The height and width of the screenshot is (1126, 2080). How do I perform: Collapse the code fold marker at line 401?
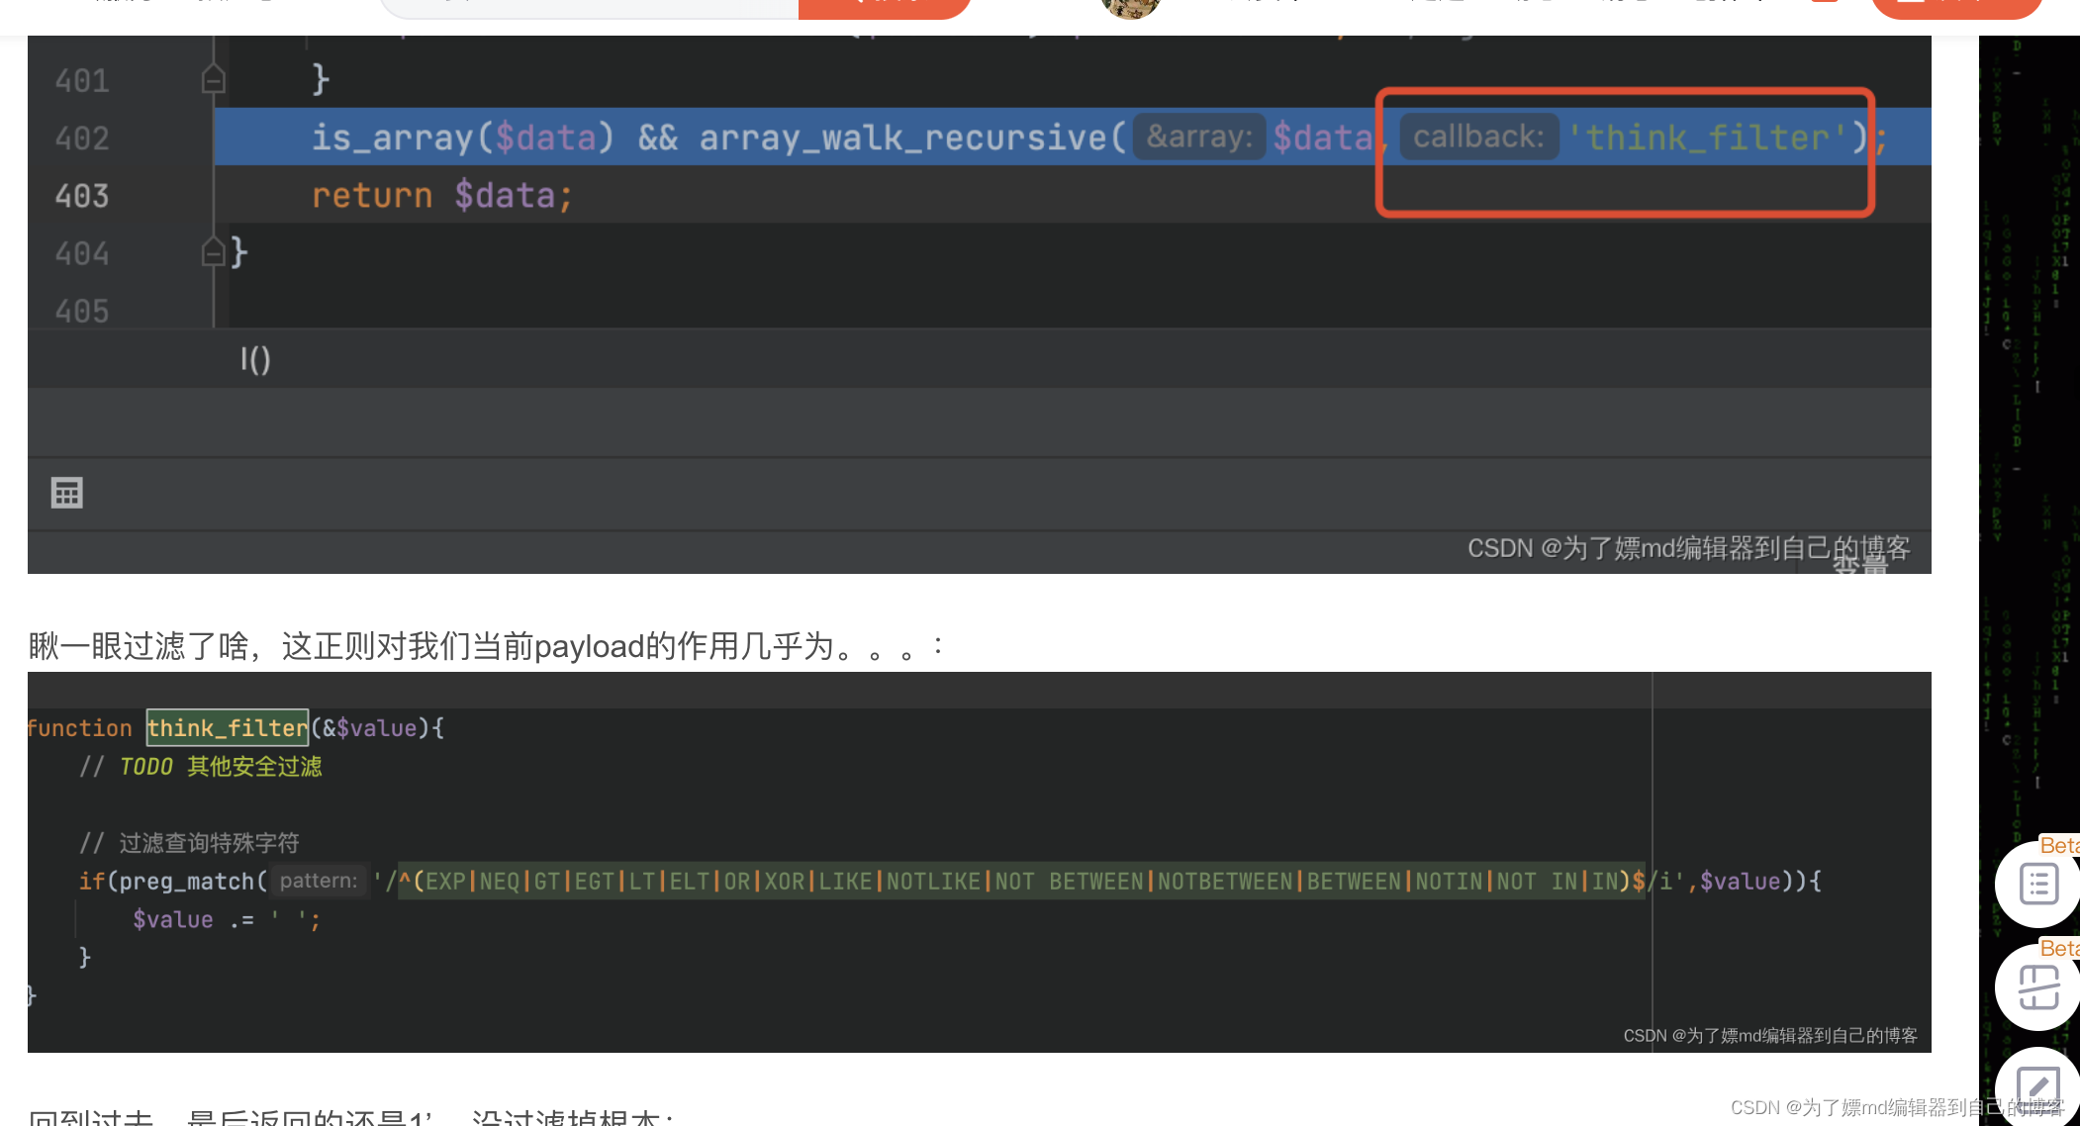click(213, 79)
